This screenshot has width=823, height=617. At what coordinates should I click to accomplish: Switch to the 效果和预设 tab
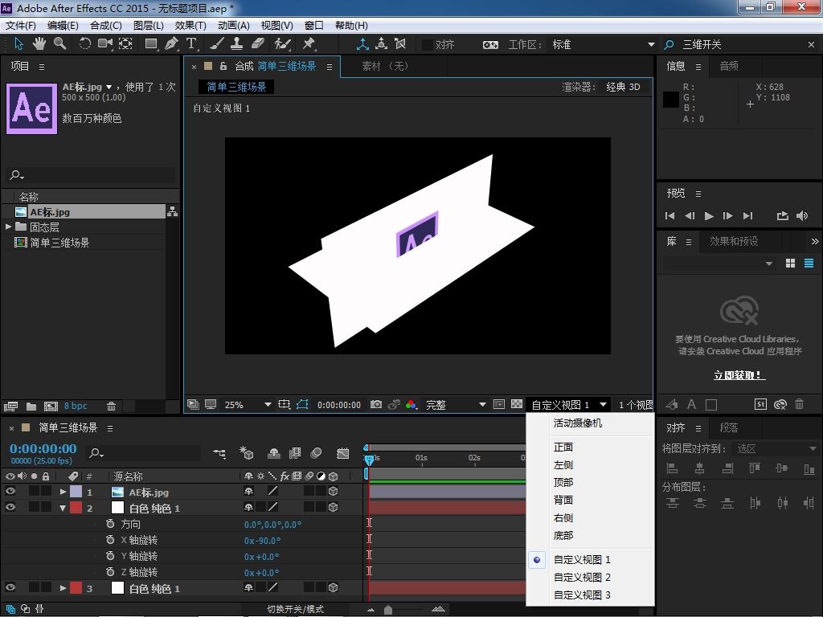point(734,241)
